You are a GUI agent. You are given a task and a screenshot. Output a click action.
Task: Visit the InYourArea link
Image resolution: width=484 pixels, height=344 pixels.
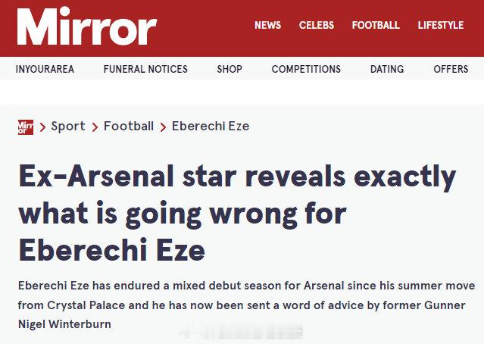click(x=45, y=69)
